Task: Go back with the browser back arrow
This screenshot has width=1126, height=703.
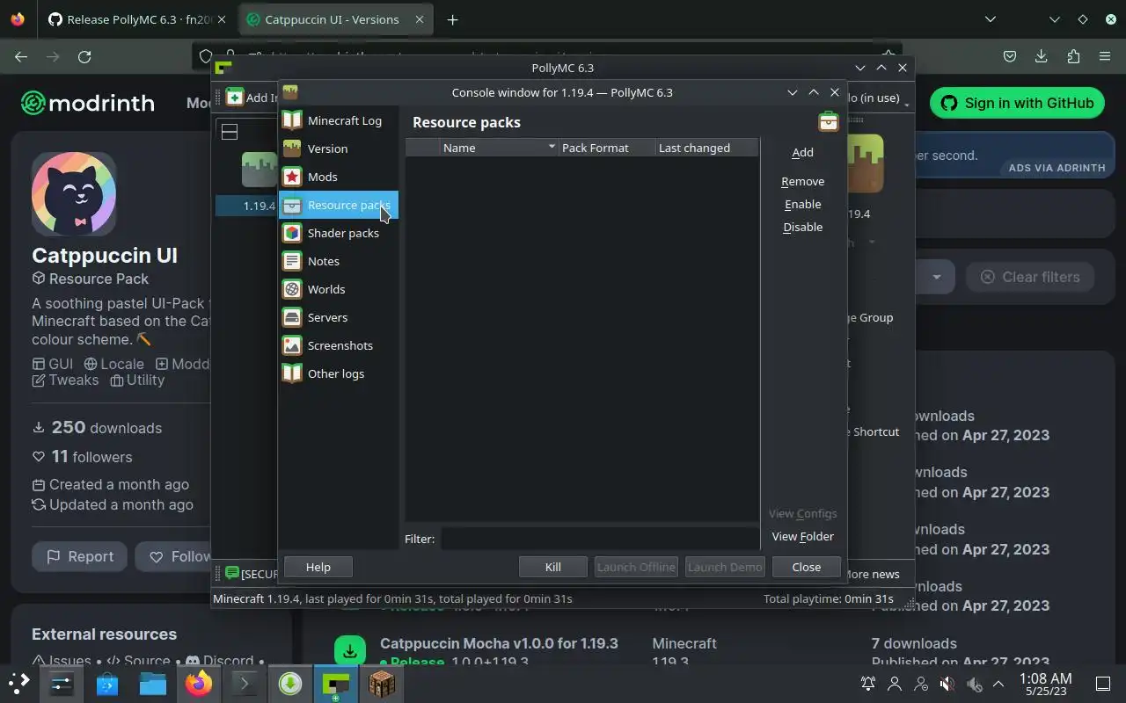Action: click(x=21, y=56)
